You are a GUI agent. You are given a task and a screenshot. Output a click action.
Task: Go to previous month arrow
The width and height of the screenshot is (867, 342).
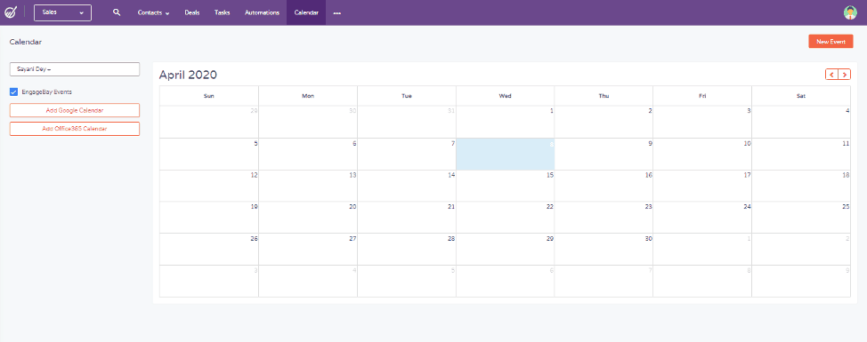(x=831, y=75)
